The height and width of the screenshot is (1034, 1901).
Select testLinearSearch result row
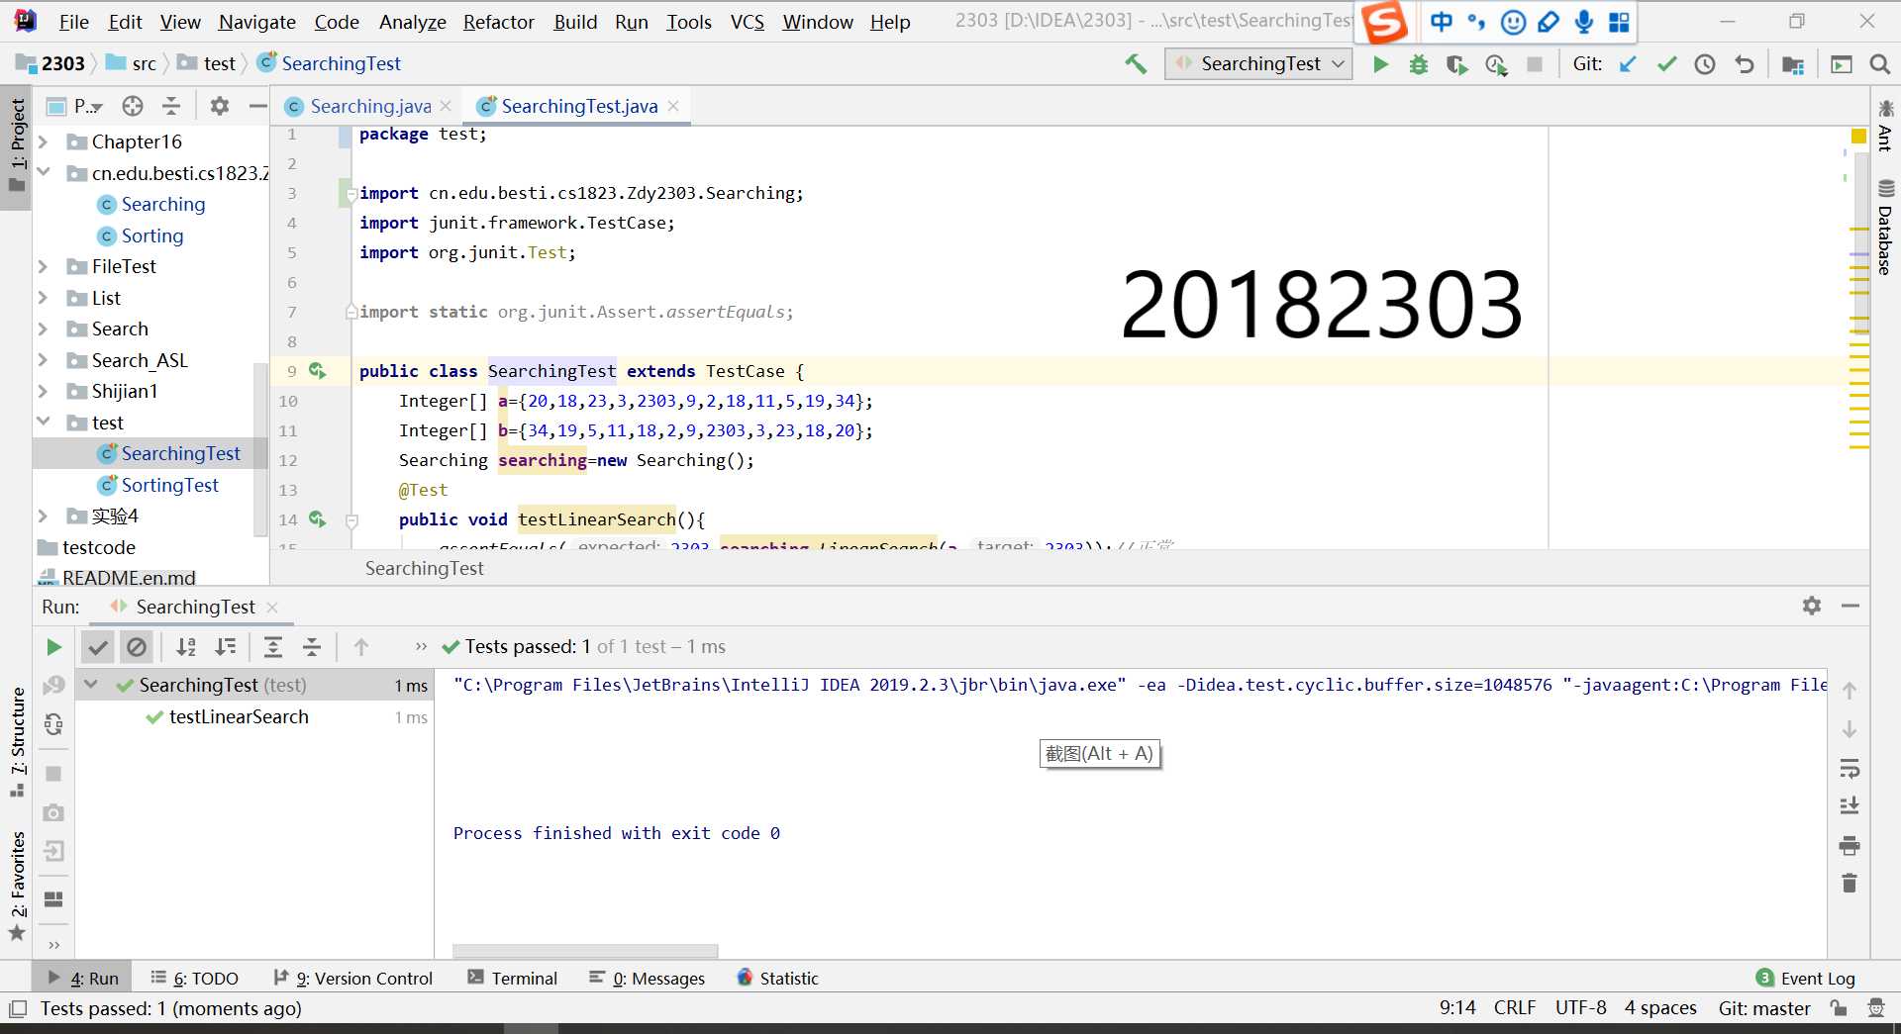pyautogui.click(x=253, y=717)
